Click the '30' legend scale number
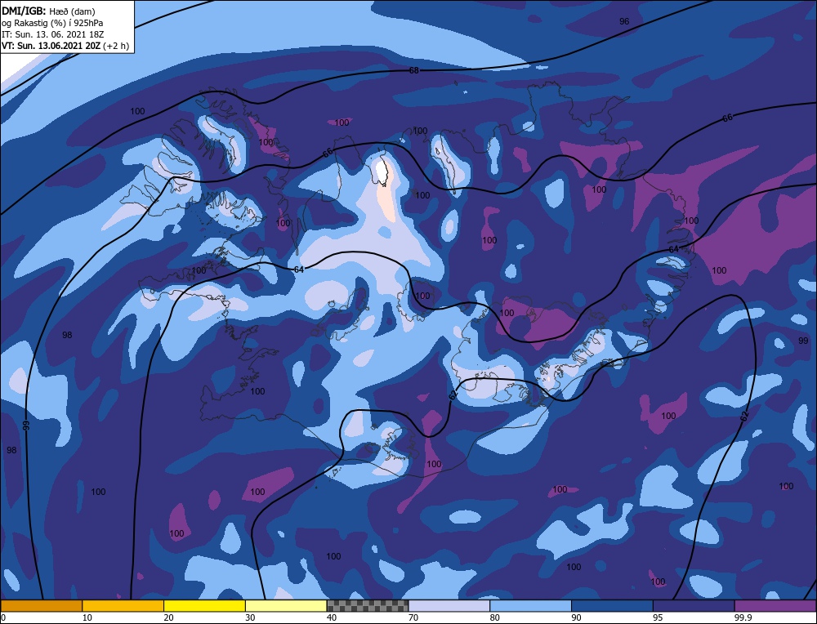817x624 pixels. click(x=250, y=617)
